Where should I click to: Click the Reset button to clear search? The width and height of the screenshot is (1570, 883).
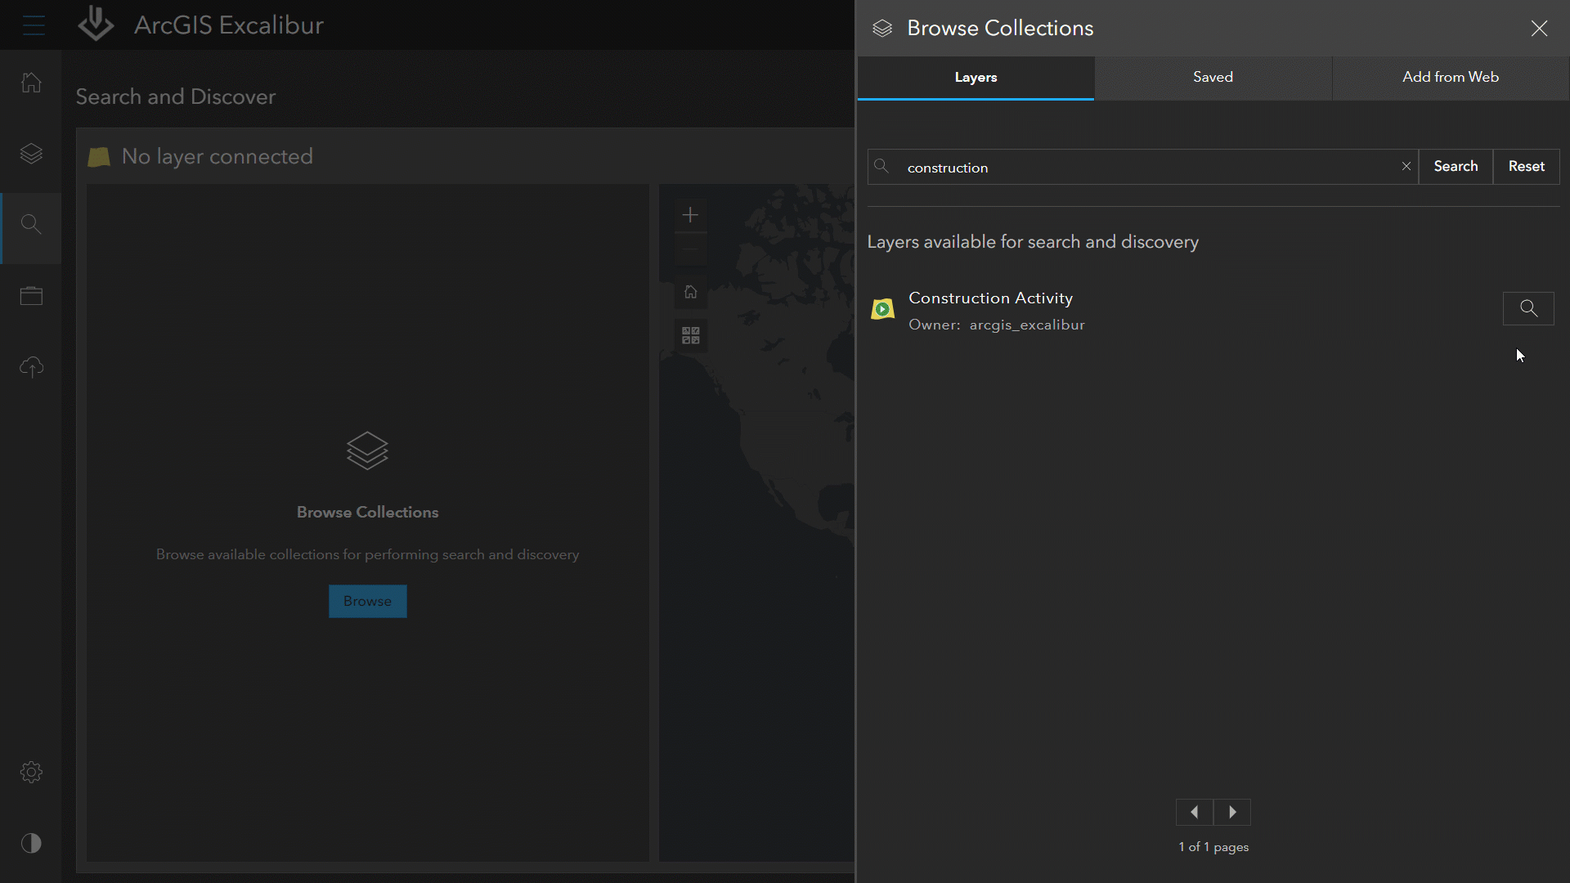pos(1527,166)
